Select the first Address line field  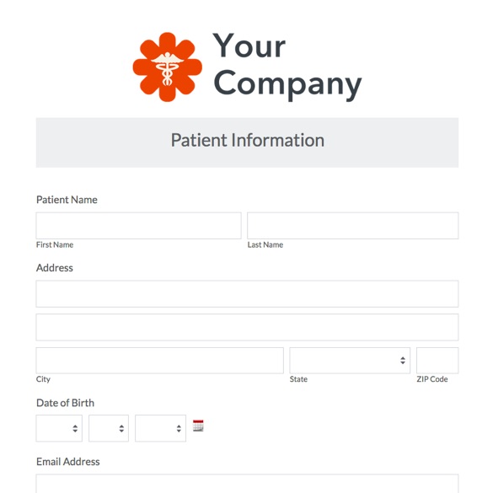(247, 293)
